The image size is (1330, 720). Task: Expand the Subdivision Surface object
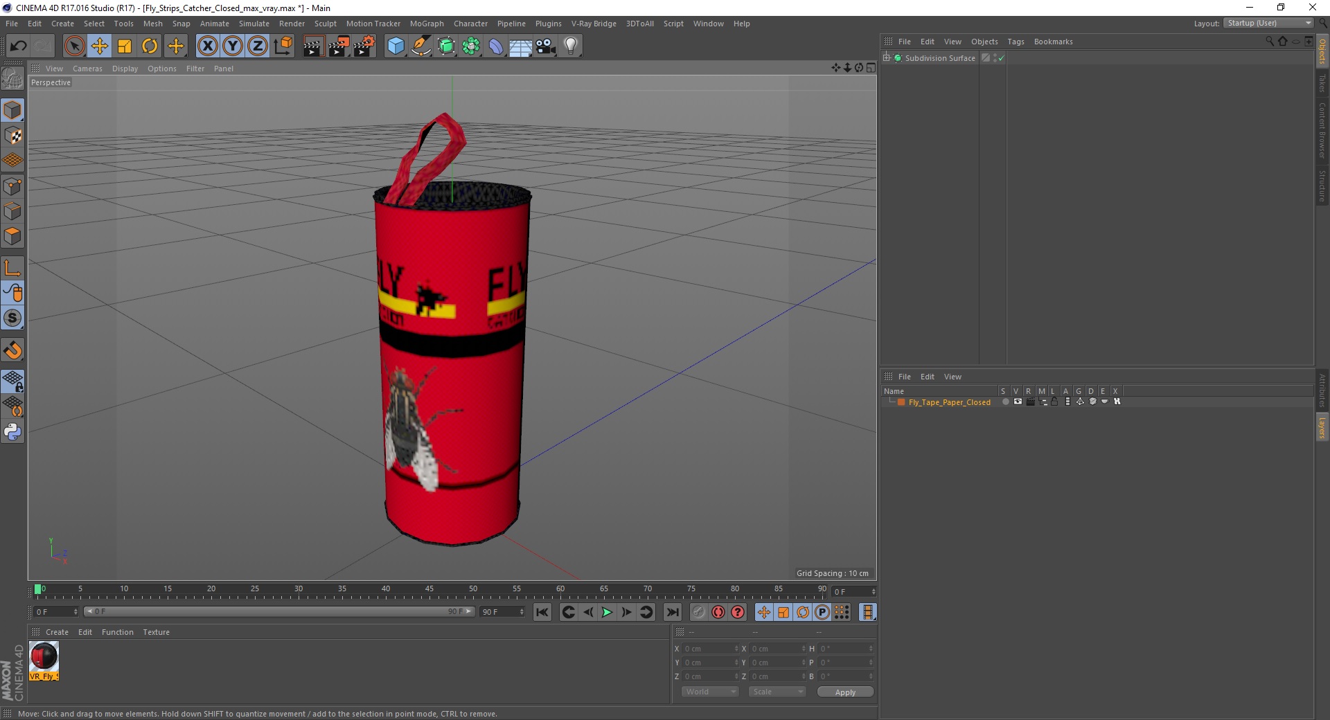[887, 58]
